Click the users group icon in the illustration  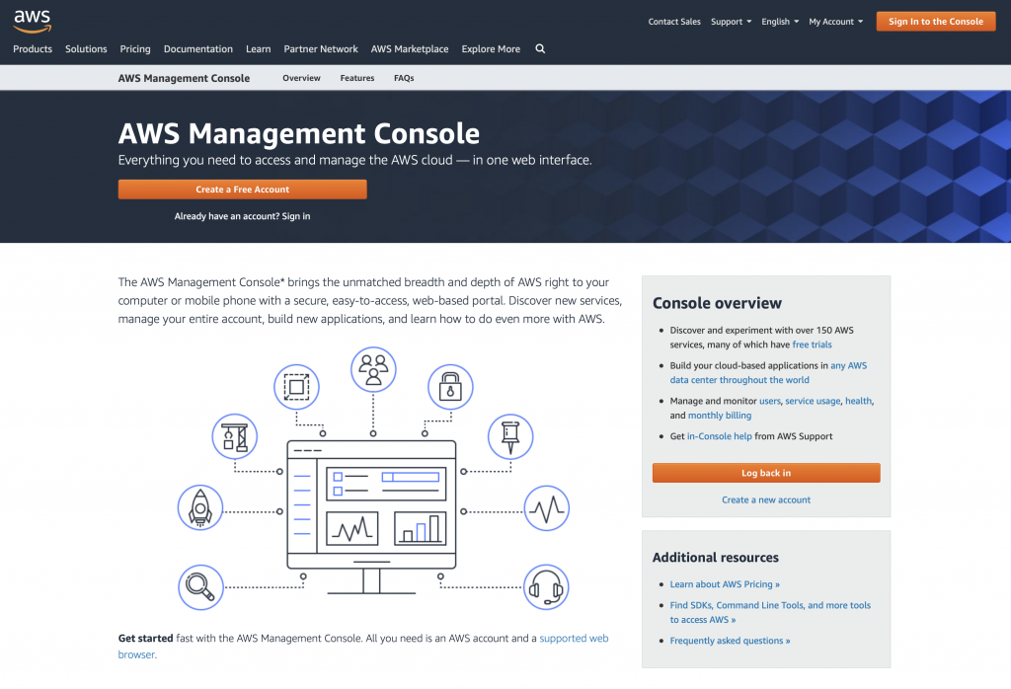pos(373,369)
